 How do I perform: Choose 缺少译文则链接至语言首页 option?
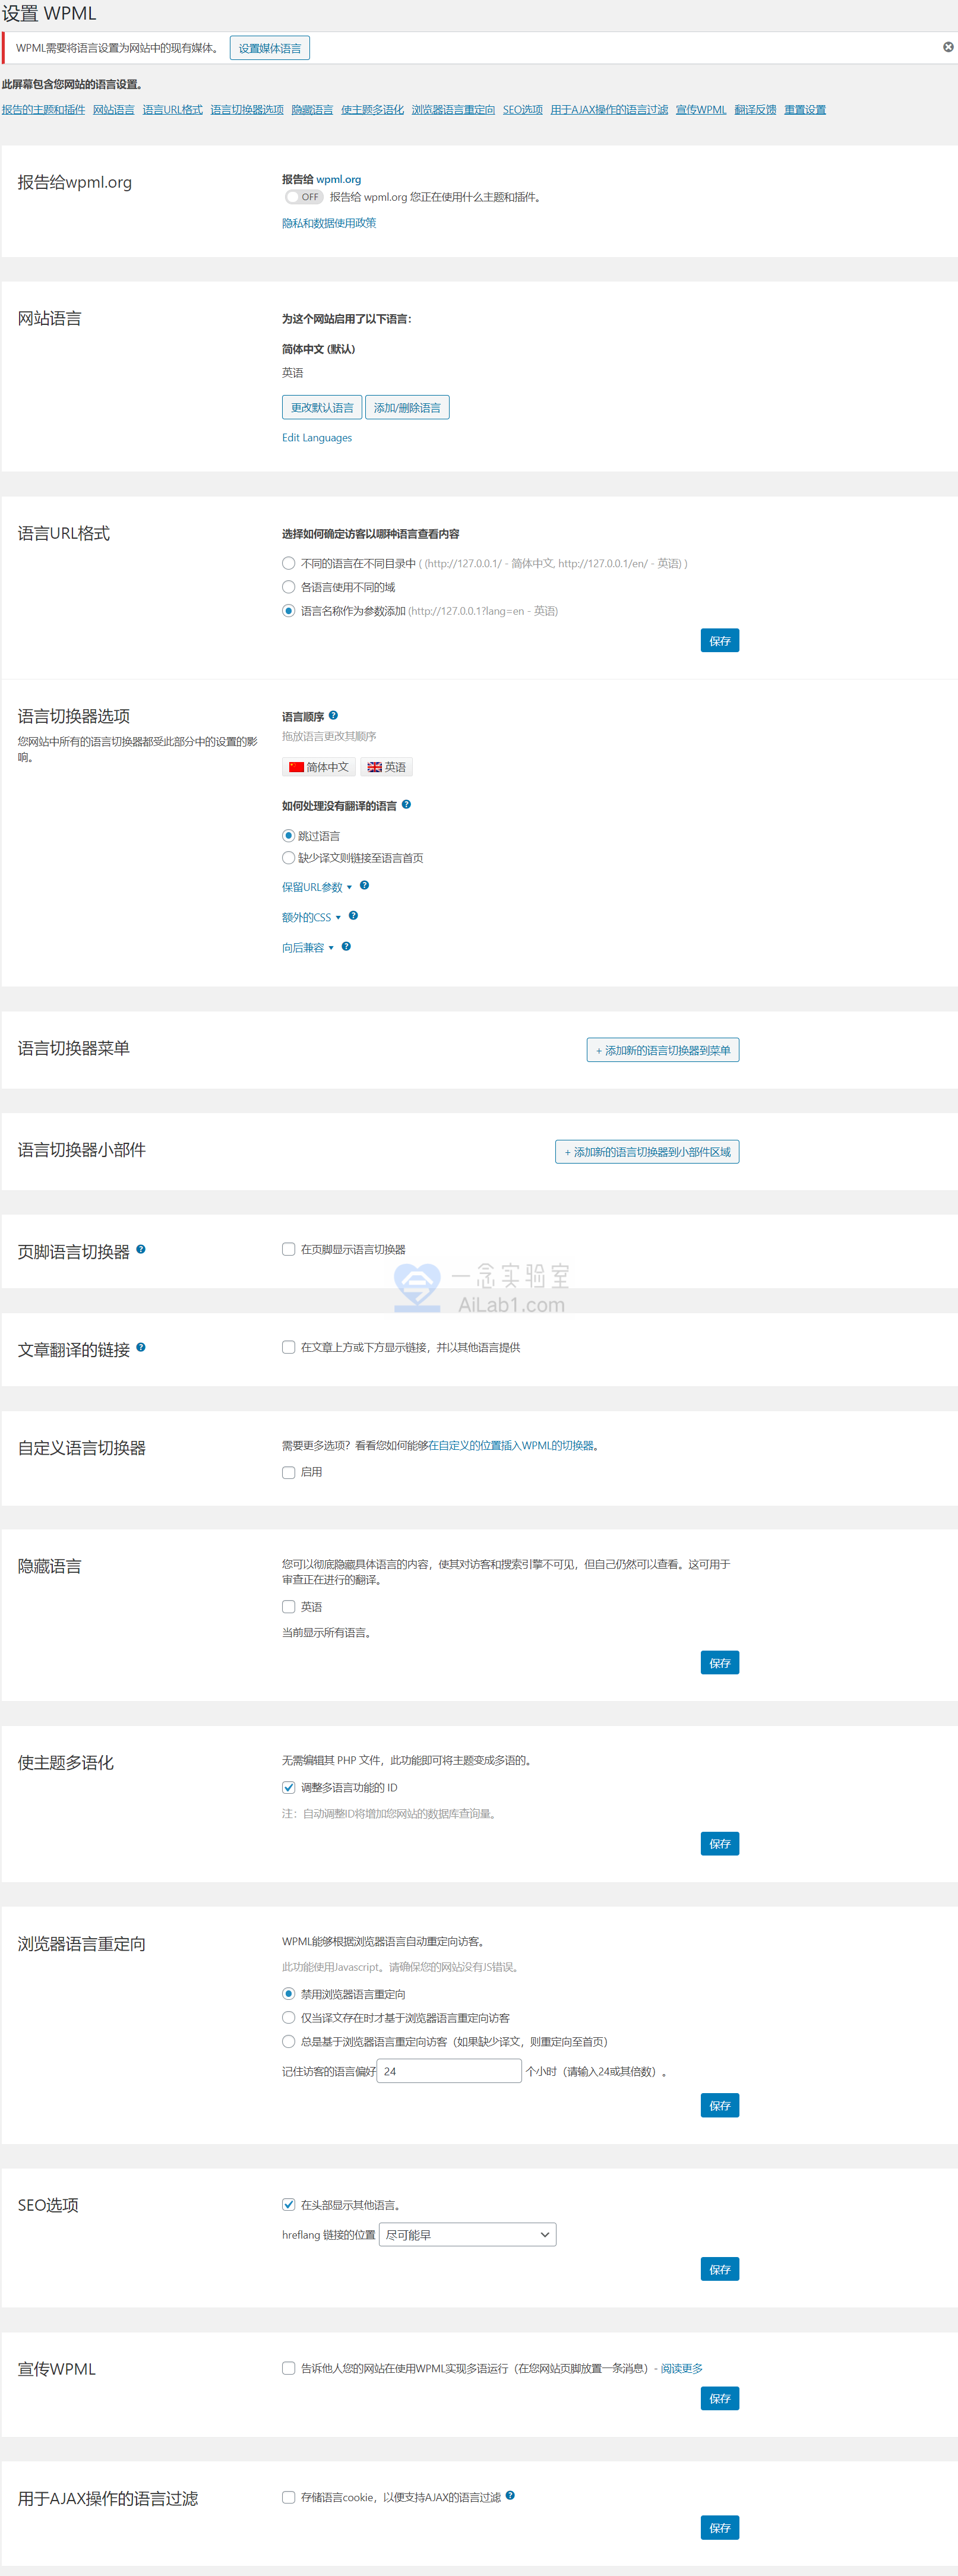pos(289,858)
